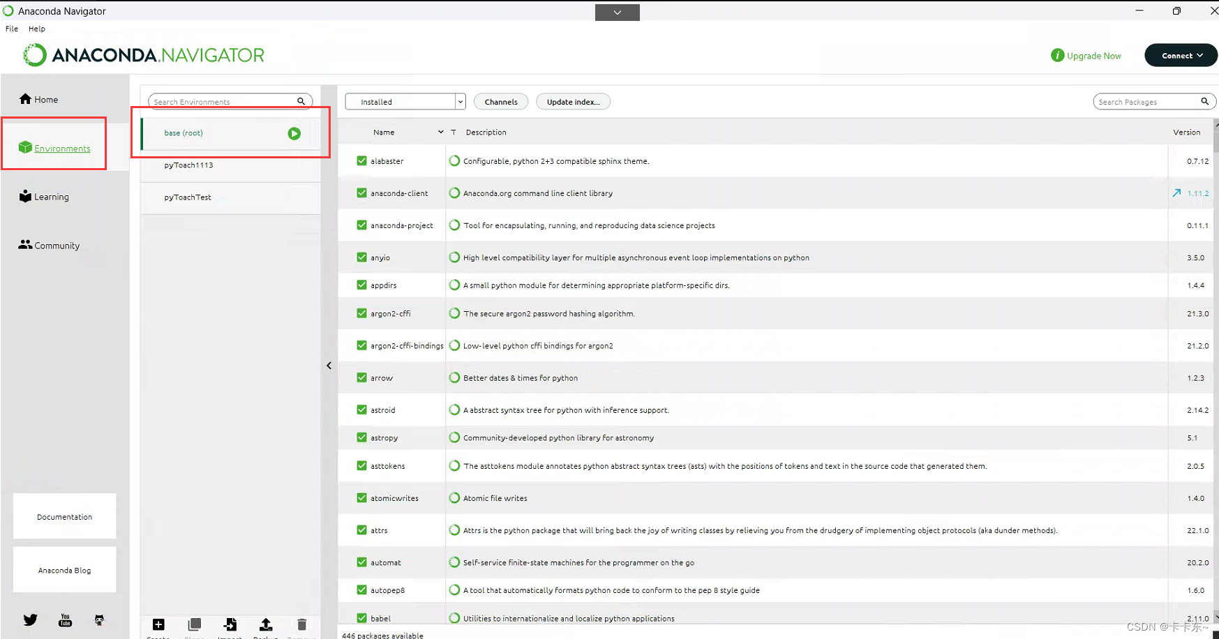
Task: Click the Anaconda Navigator logo
Action: 144,55
